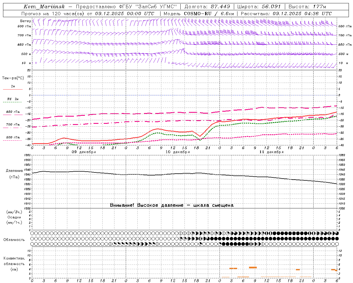Click orange convective bar near 21h on 11 декабря

298,269
